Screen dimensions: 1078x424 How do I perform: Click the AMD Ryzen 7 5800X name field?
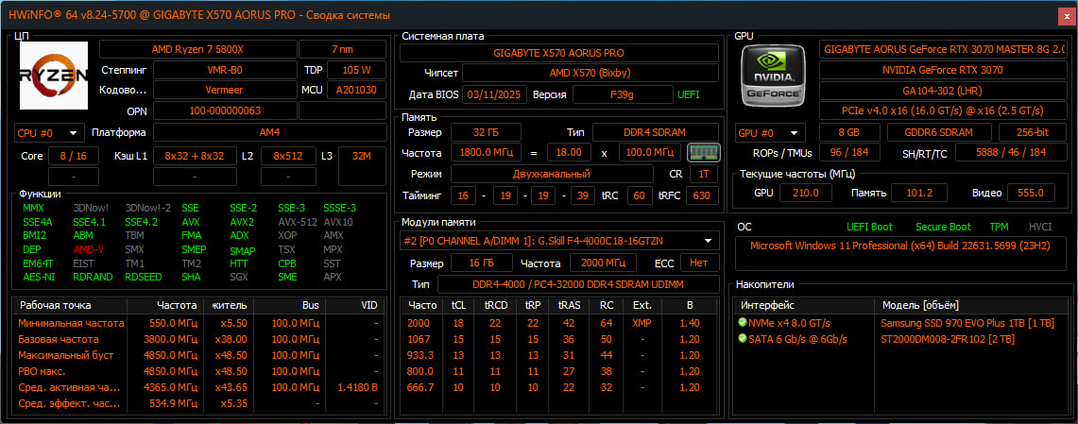pos(197,49)
